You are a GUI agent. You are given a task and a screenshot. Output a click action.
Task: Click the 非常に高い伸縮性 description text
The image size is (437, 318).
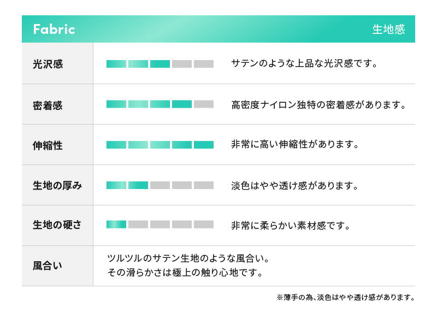point(294,145)
